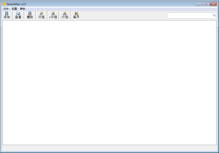The image size is (219, 153).
Task: Maximize the NotesMan window
Action: 206,4
